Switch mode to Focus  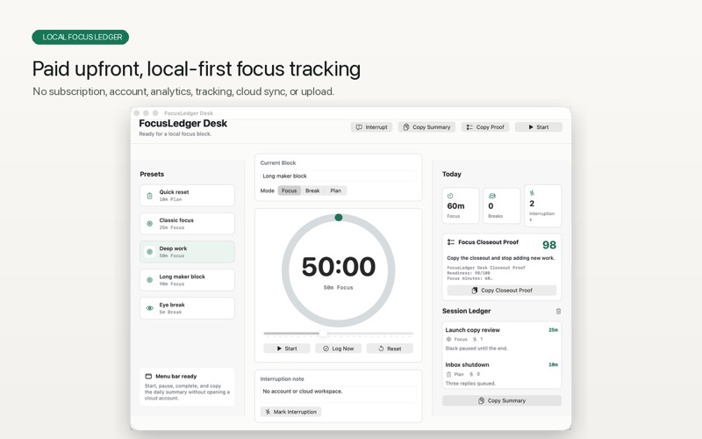point(290,191)
